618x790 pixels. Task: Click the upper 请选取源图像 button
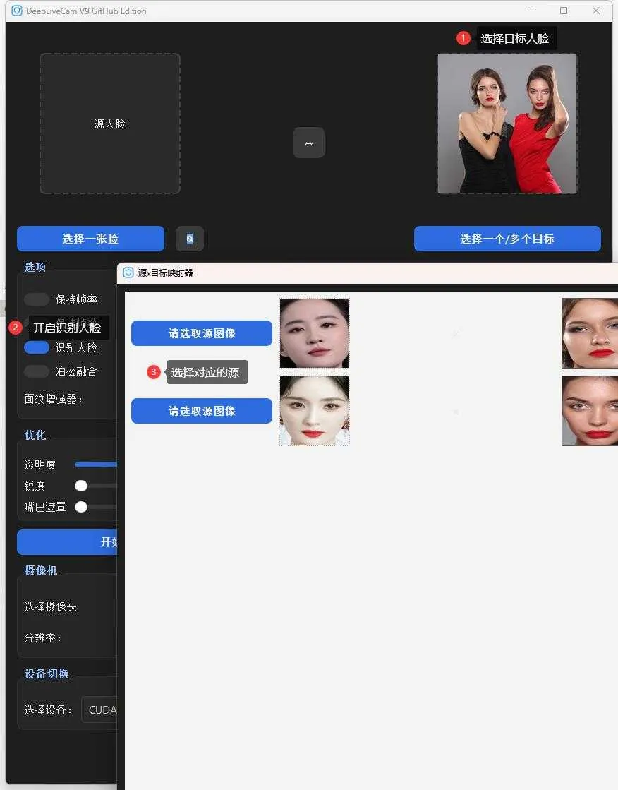click(x=202, y=333)
